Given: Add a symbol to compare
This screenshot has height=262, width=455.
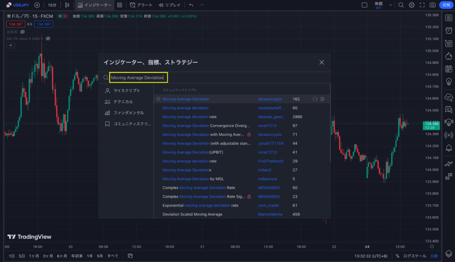Looking at the screenshot, I should (37, 5).
